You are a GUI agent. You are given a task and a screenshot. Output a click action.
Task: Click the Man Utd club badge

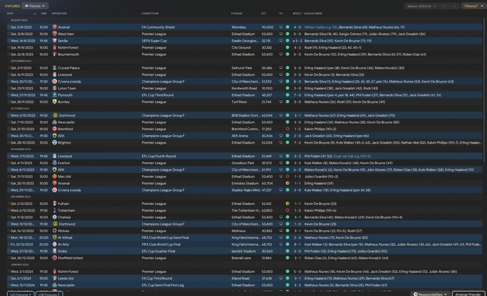54,177
